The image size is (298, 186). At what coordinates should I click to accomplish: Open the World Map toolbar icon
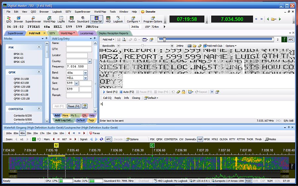[49, 19]
